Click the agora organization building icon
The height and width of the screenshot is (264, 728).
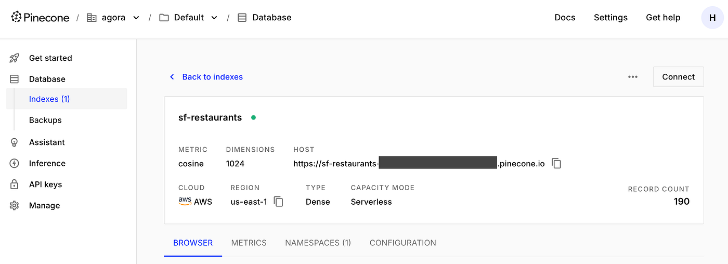pos(92,18)
